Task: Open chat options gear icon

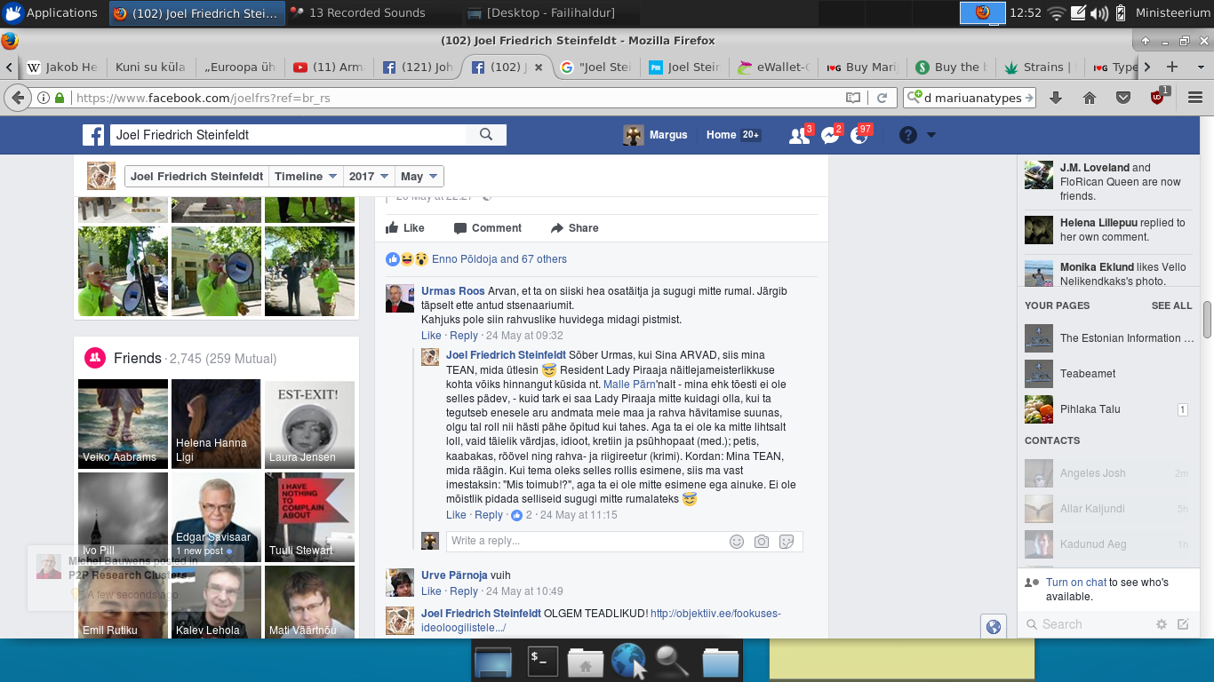Action: coord(1161,624)
